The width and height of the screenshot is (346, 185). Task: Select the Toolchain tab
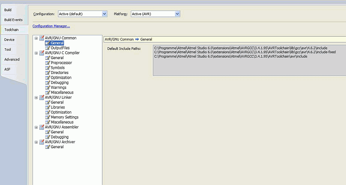(11, 30)
